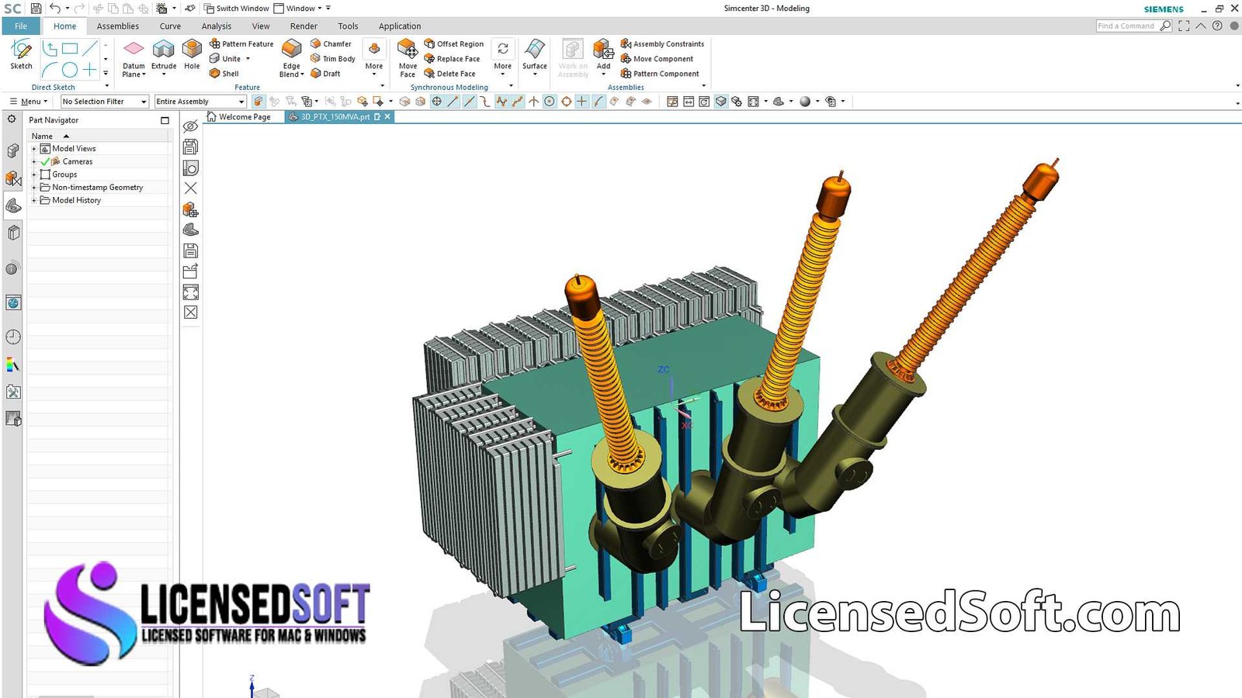Image resolution: width=1242 pixels, height=698 pixels.
Task: Pick the Hole feature tool
Action: [192, 56]
